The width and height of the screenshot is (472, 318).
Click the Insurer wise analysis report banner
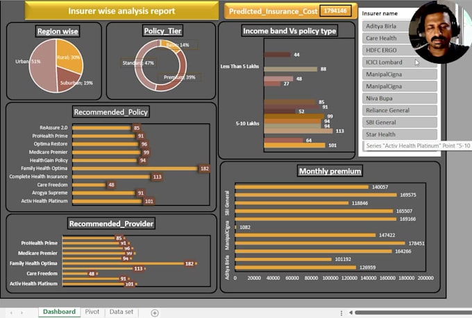[x=121, y=11]
